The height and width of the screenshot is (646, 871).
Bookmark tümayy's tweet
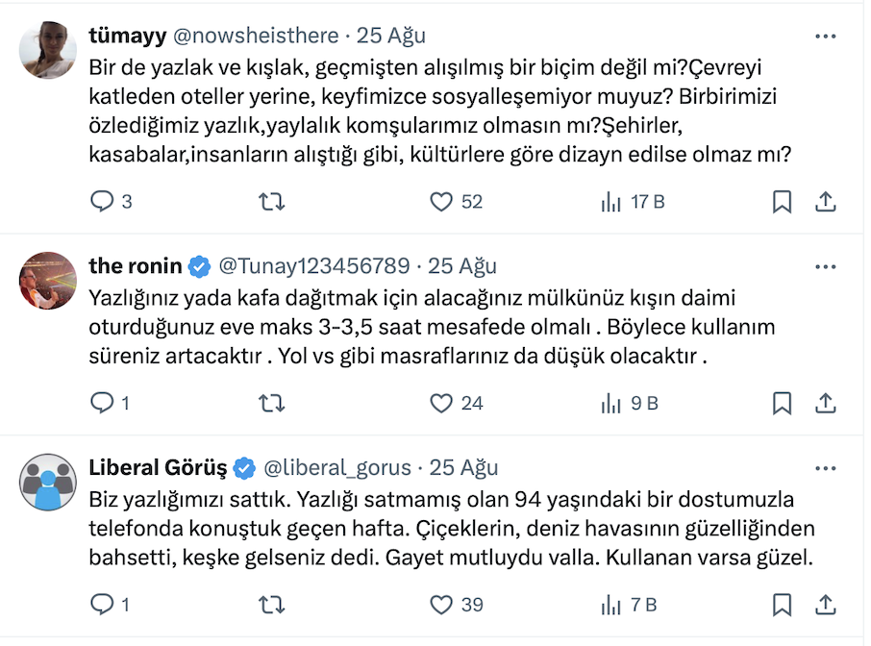click(x=783, y=201)
